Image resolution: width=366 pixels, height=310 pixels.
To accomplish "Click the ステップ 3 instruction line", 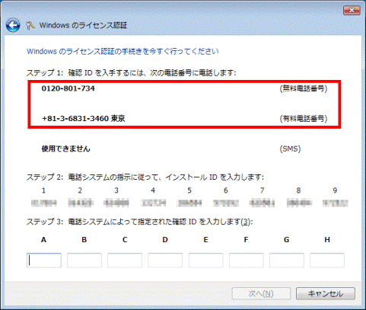I will coord(140,222).
